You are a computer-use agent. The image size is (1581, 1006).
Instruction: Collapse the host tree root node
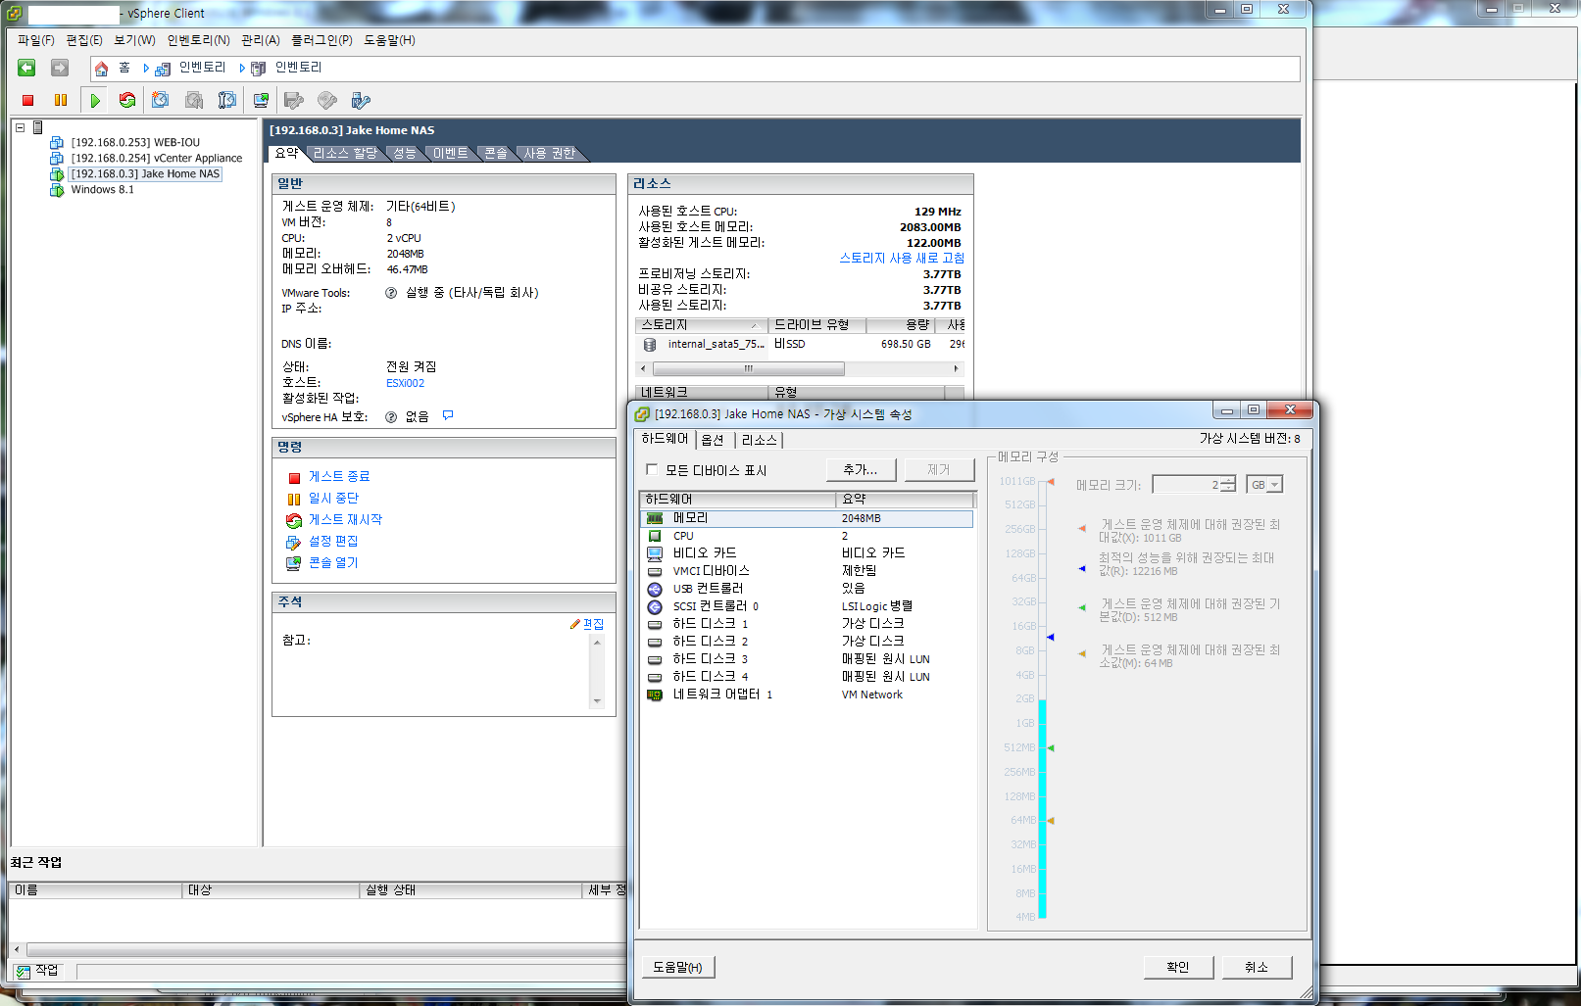(20, 127)
